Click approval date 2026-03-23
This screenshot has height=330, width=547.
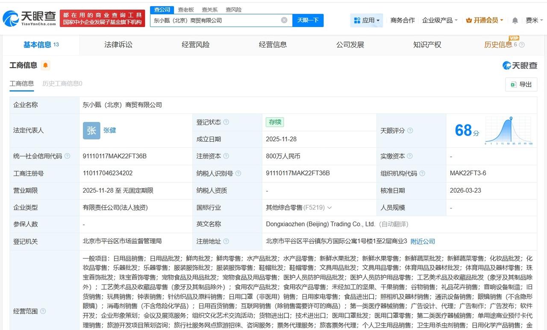tap(465, 190)
